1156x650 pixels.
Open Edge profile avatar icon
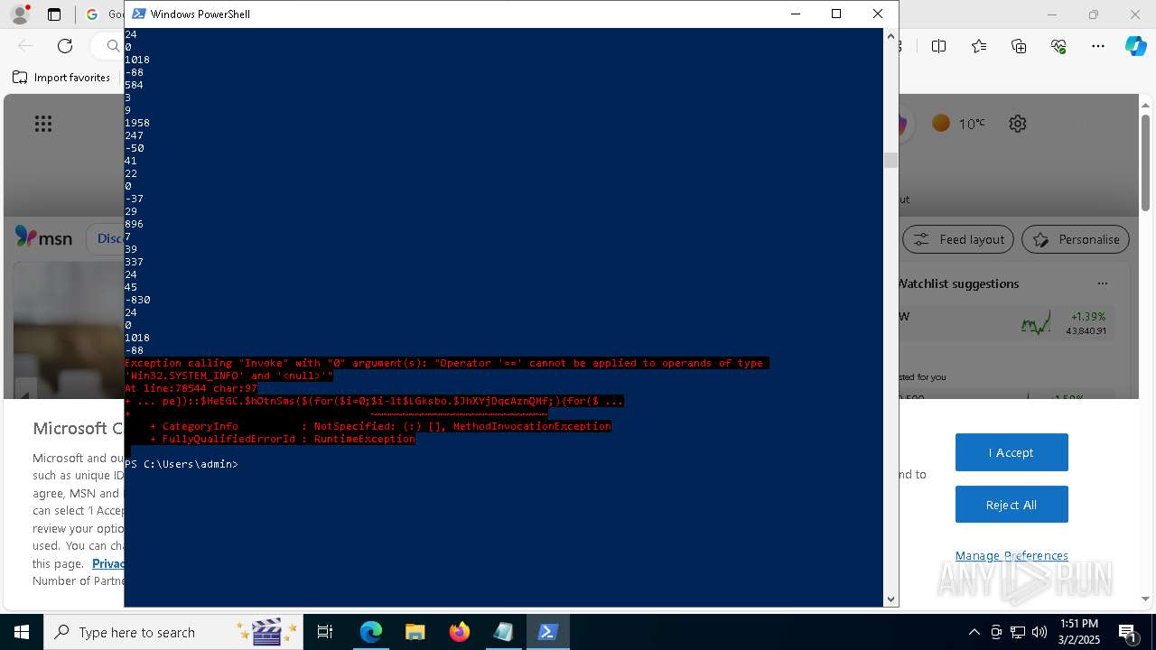click(19, 14)
